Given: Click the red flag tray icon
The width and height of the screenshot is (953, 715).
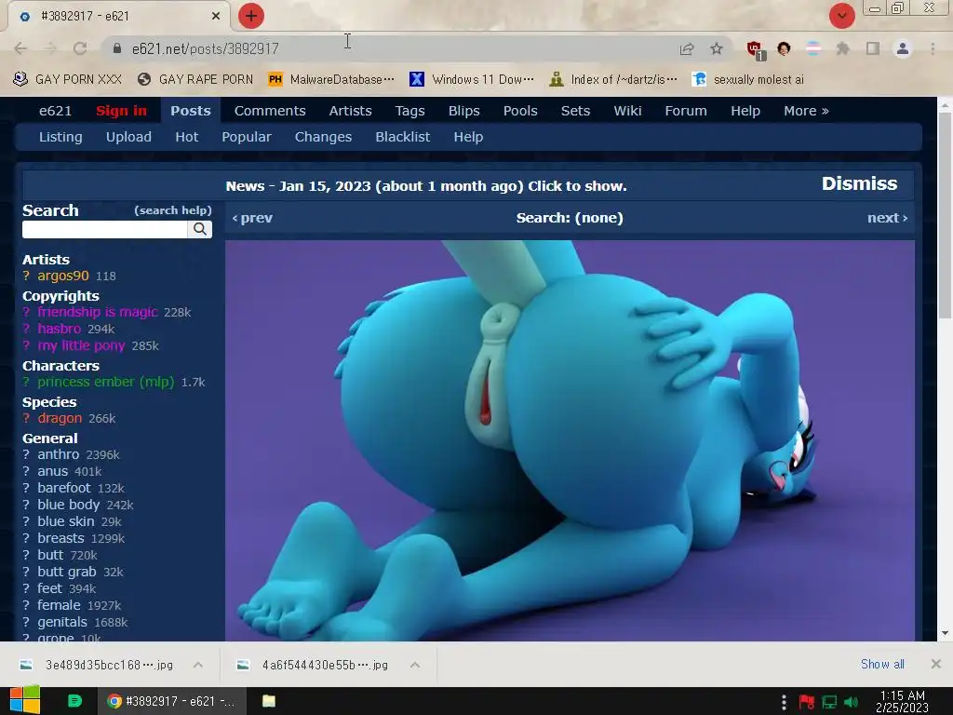Looking at the screenshot, I should (x=807, y=702).
